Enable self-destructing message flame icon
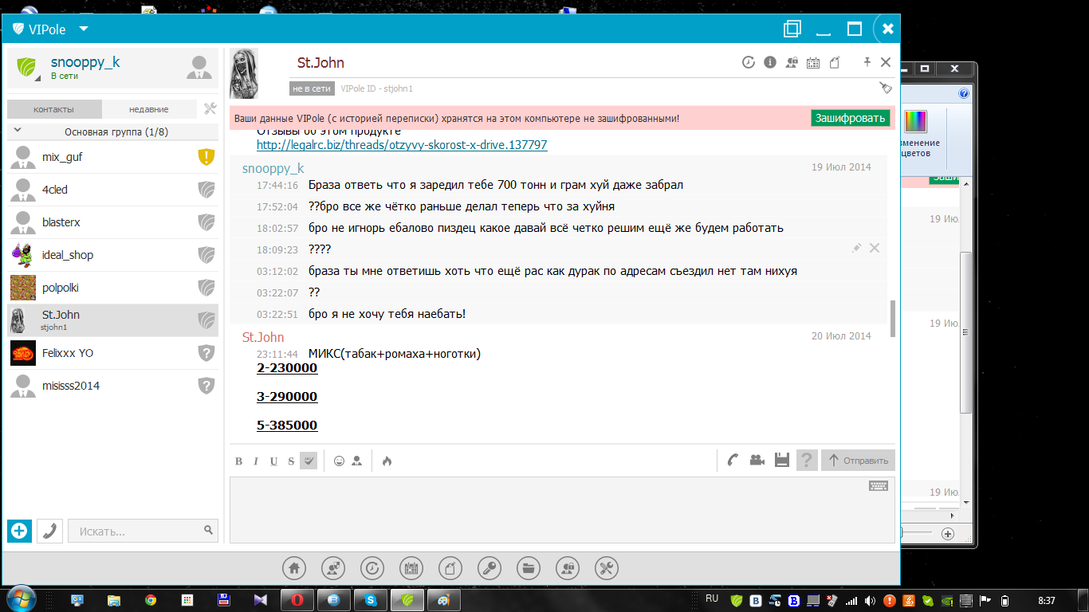 click(x=387, y=461)
